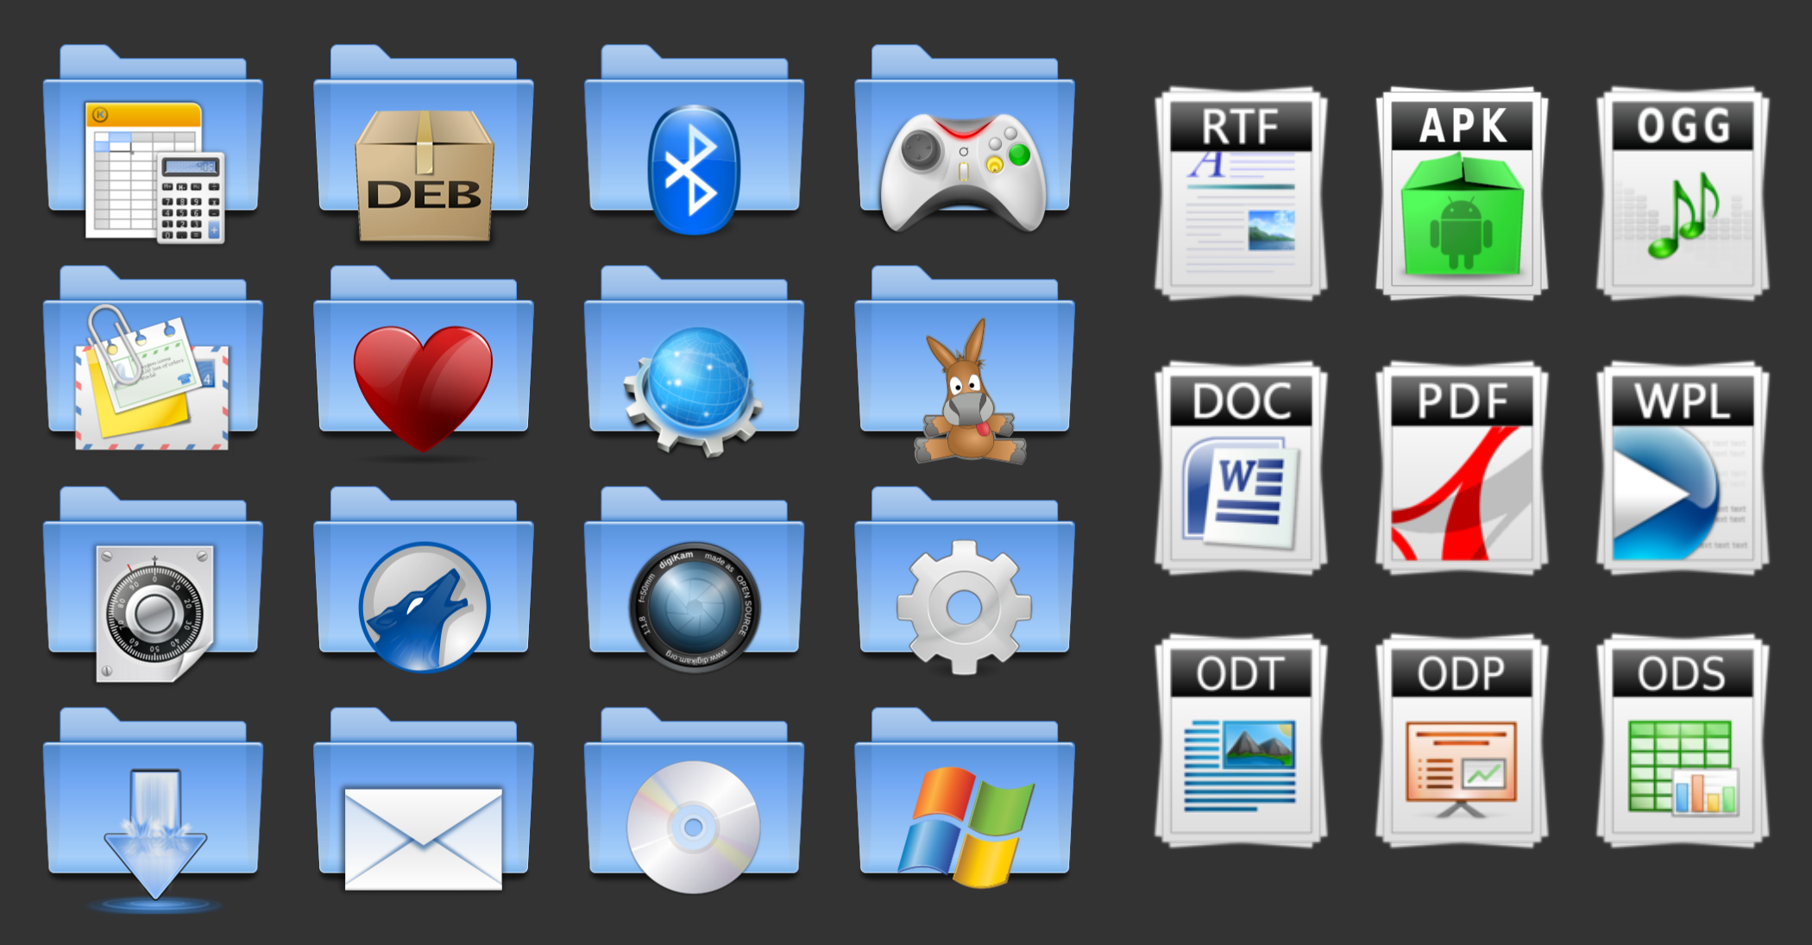This screenshot has height=945, width=1812.
Task: Open the WPL playlist file icon
Action: [1683, 468]
